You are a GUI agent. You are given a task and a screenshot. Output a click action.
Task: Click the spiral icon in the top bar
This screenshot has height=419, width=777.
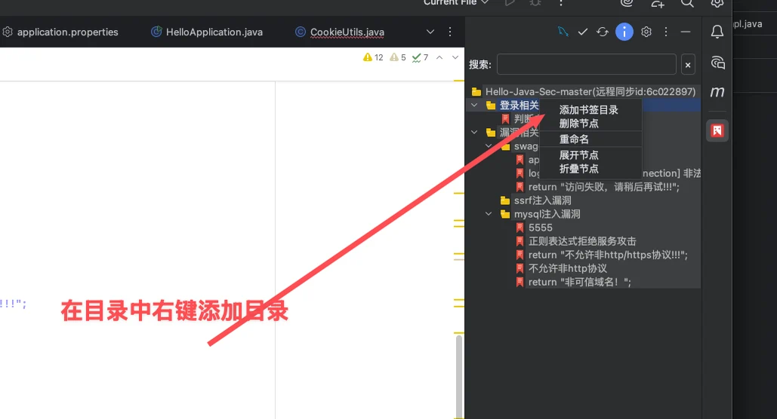(x=627, y=3)
